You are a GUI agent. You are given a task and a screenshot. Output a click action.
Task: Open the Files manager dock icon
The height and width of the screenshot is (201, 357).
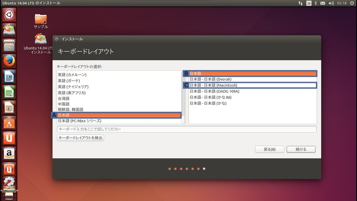click(9, 45)
